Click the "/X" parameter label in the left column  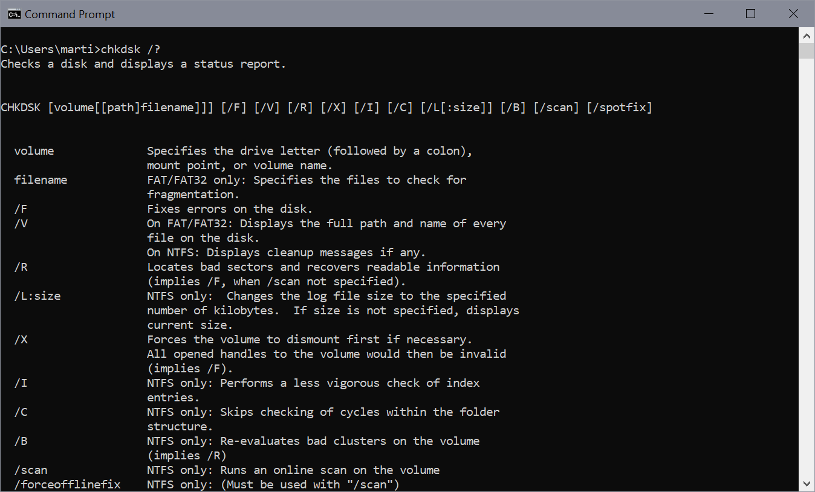[21, 340]
